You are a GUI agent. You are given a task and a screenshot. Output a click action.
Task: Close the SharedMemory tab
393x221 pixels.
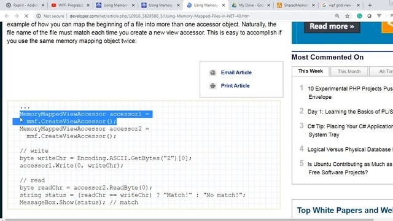click(x=313, y=6)
